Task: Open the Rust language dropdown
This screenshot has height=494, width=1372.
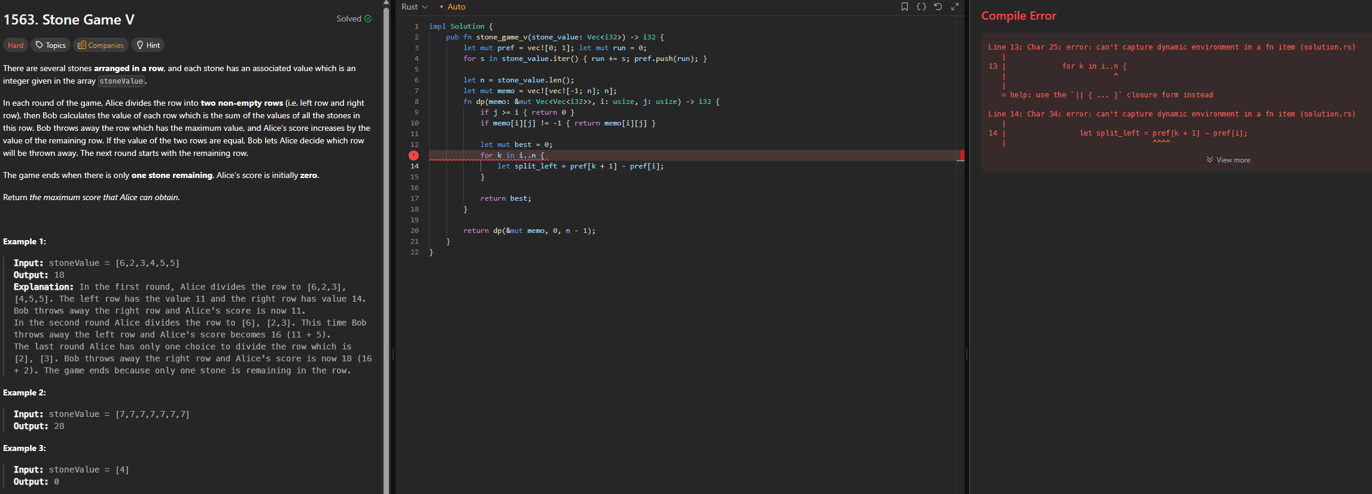Action: click(415, 7)
